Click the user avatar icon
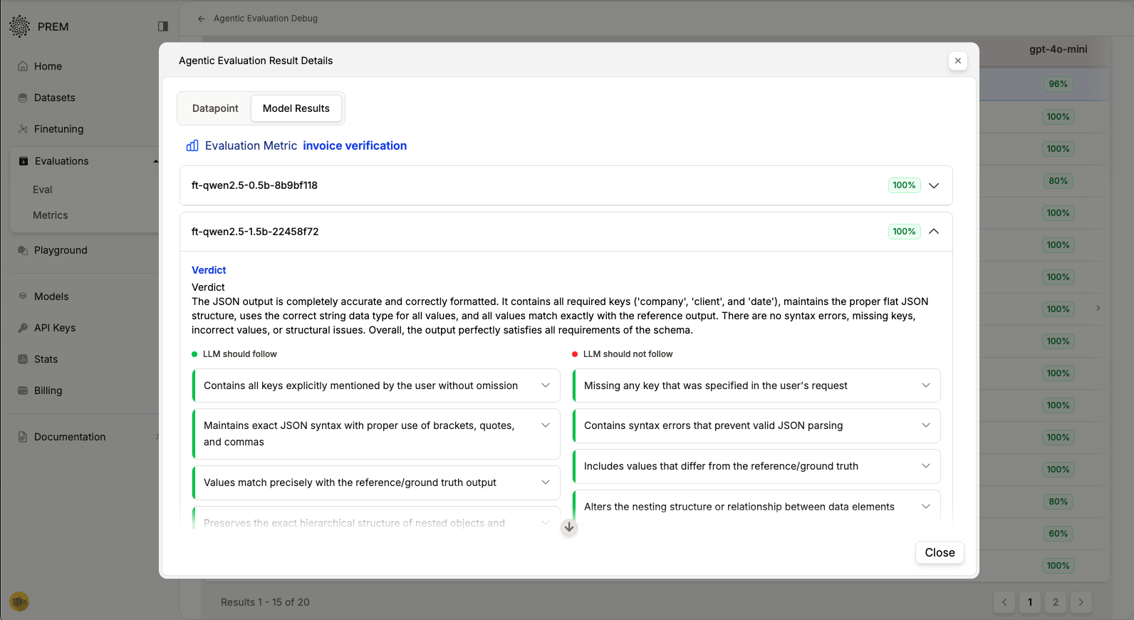 point(19,601)
